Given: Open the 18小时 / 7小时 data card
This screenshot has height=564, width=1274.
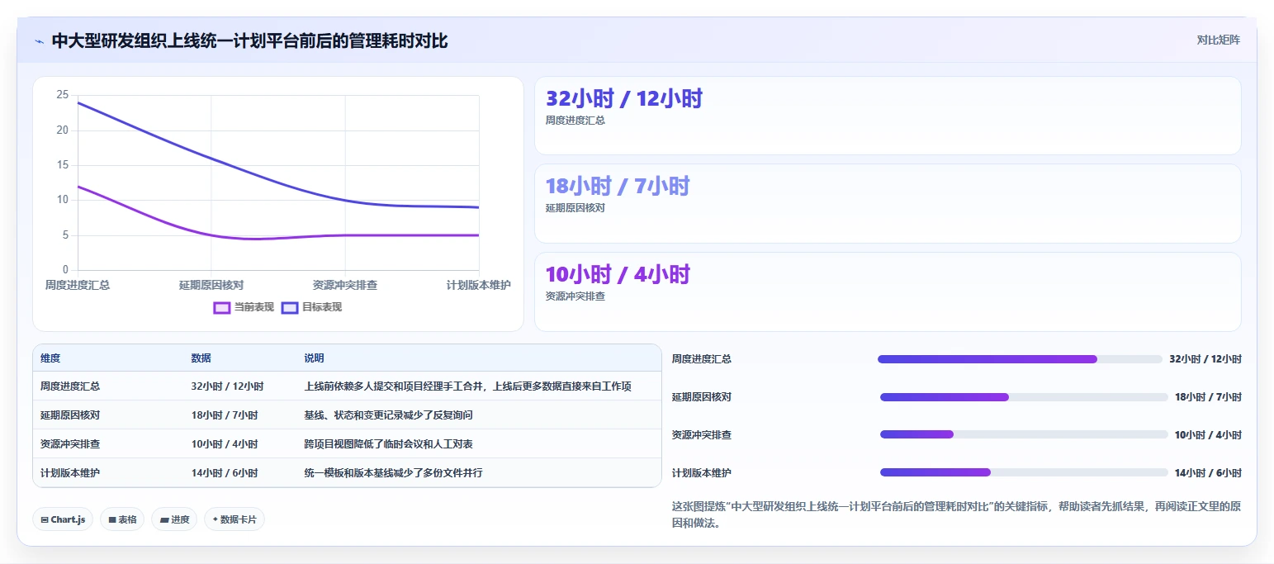Looking at the screenshot, I should pyautogui.click(x=888, y=203).
